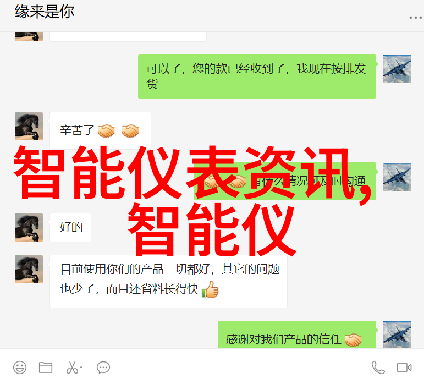The width and height of the screenshot is (424, 389).
Task: Start a voice call with phone icon
Action: click(378, 368)
